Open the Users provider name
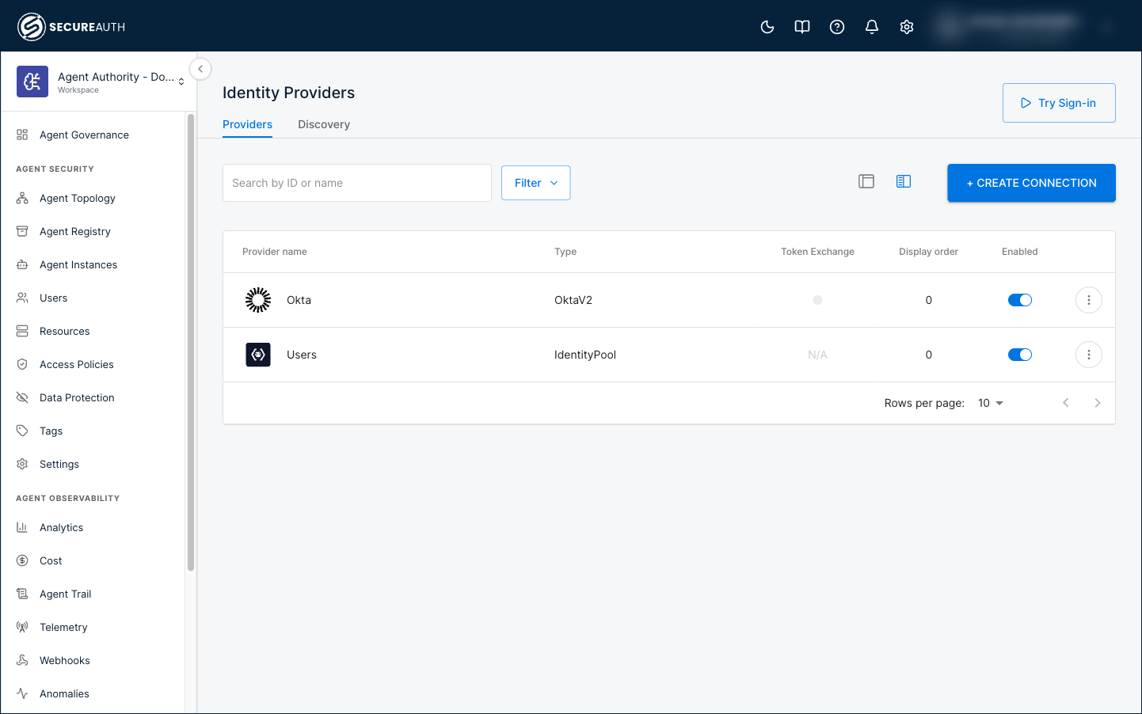Image resolution: width=1142 pixels, height=714 pixels. coord(302,355)
